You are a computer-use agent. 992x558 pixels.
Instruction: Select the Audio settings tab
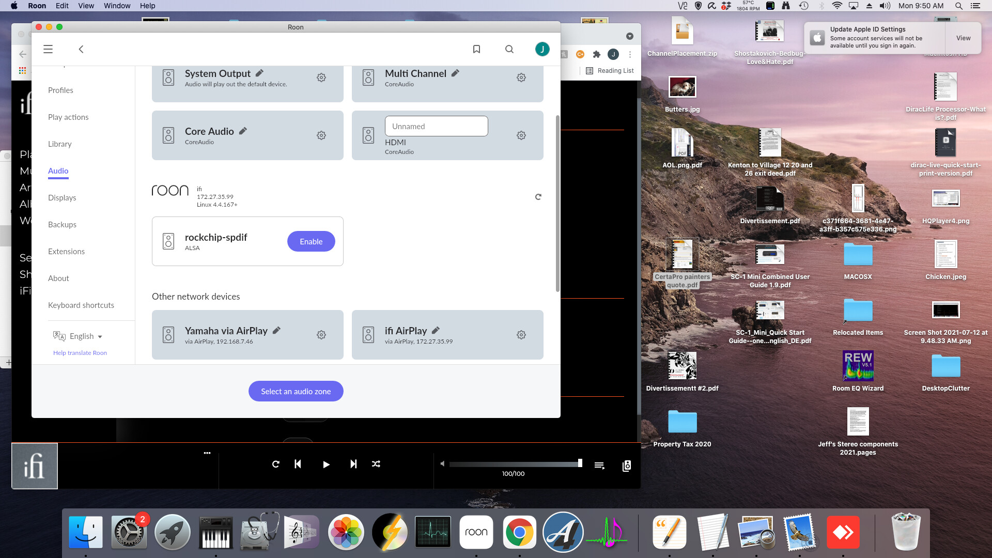click(58, 171)
